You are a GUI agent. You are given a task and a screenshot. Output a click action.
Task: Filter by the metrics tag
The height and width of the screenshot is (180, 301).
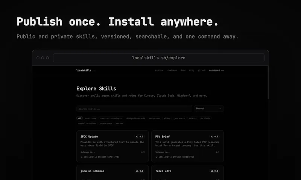coord(193,118)
